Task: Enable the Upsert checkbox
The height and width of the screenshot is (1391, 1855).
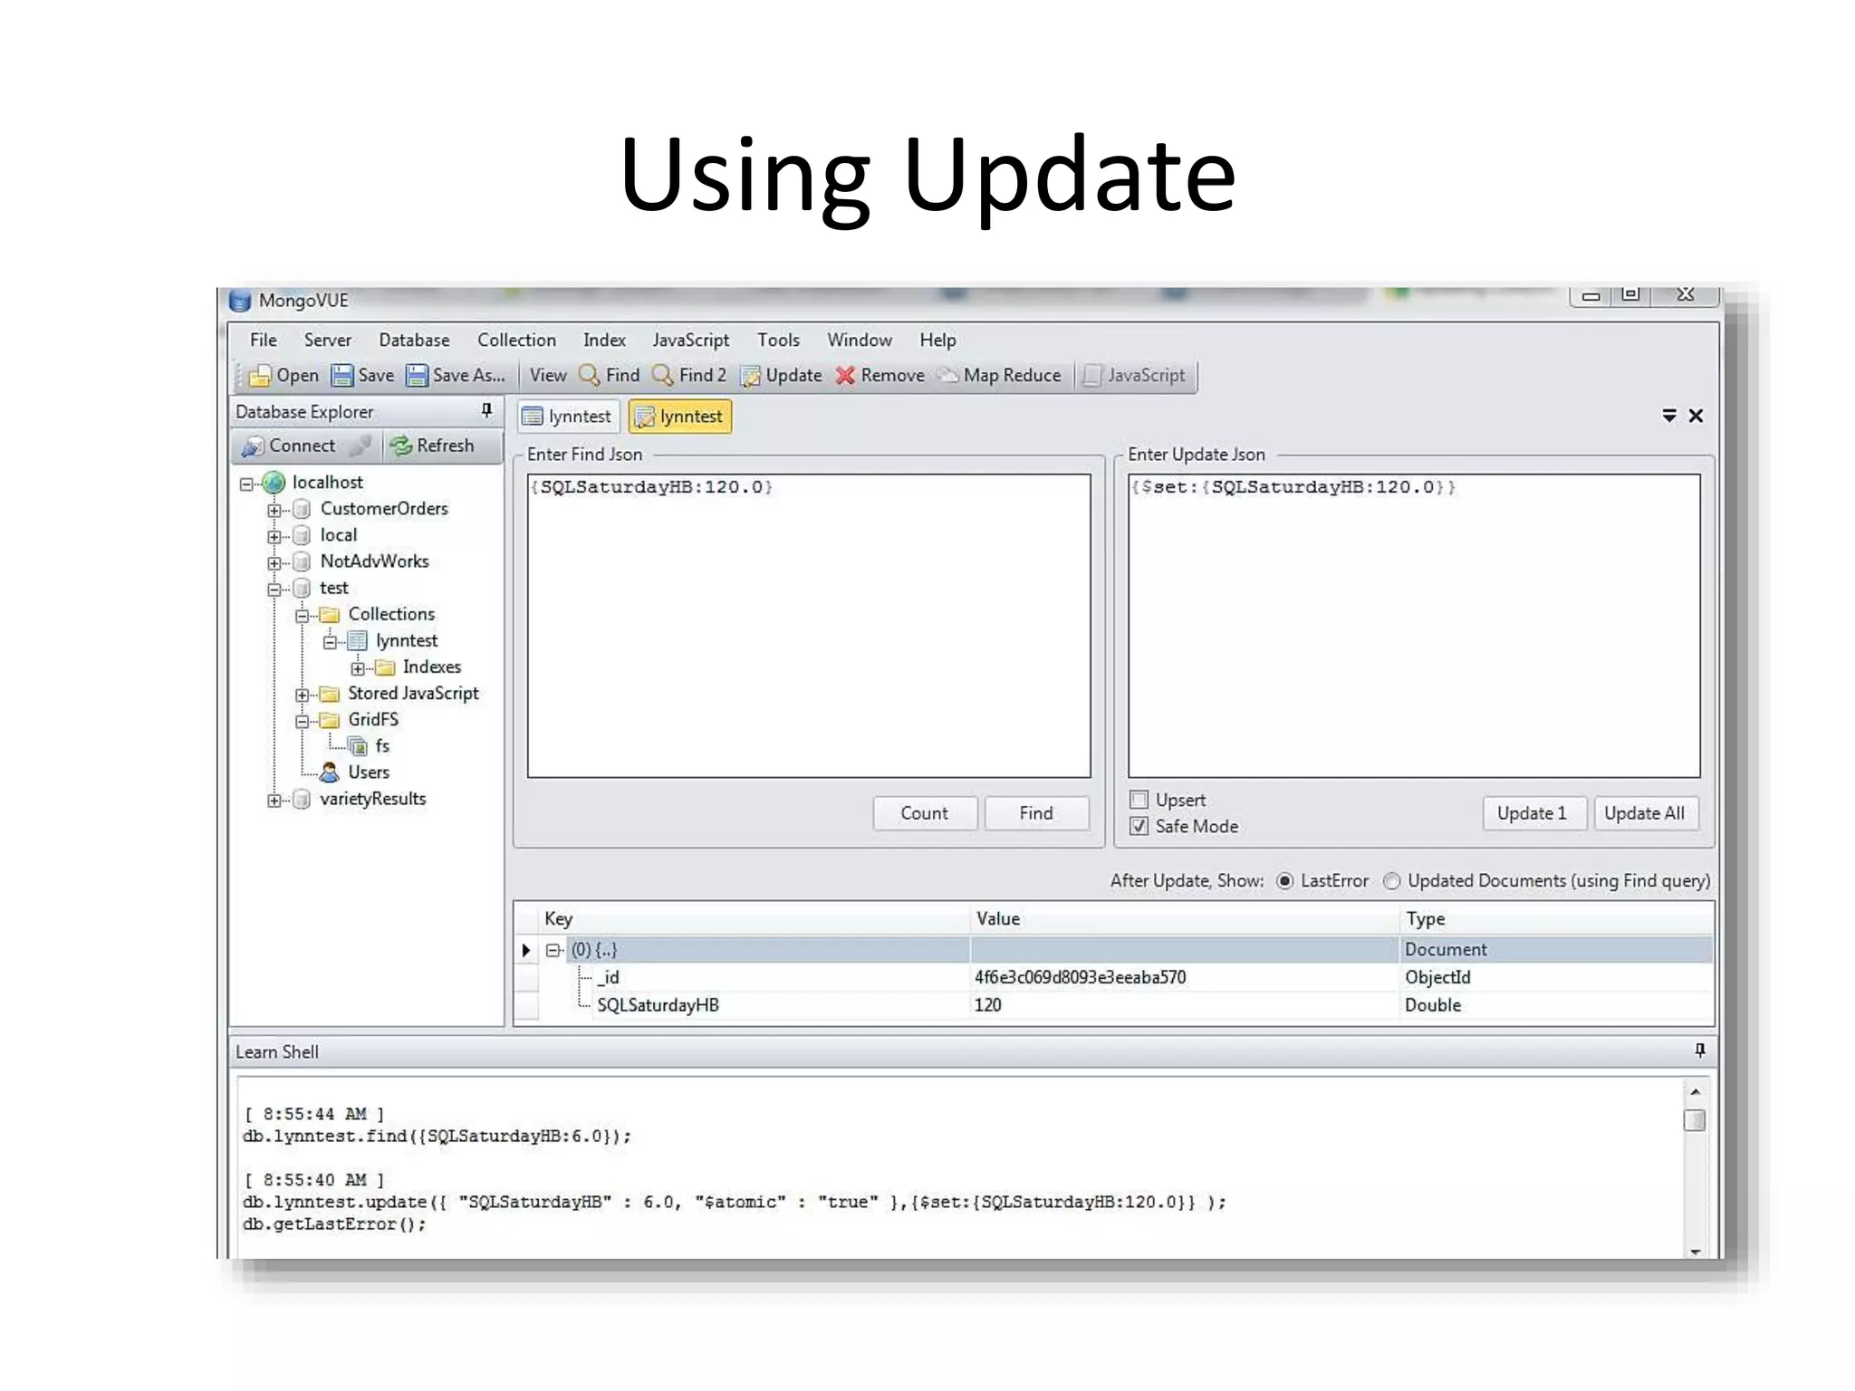Action: (x=1139, y=800)
